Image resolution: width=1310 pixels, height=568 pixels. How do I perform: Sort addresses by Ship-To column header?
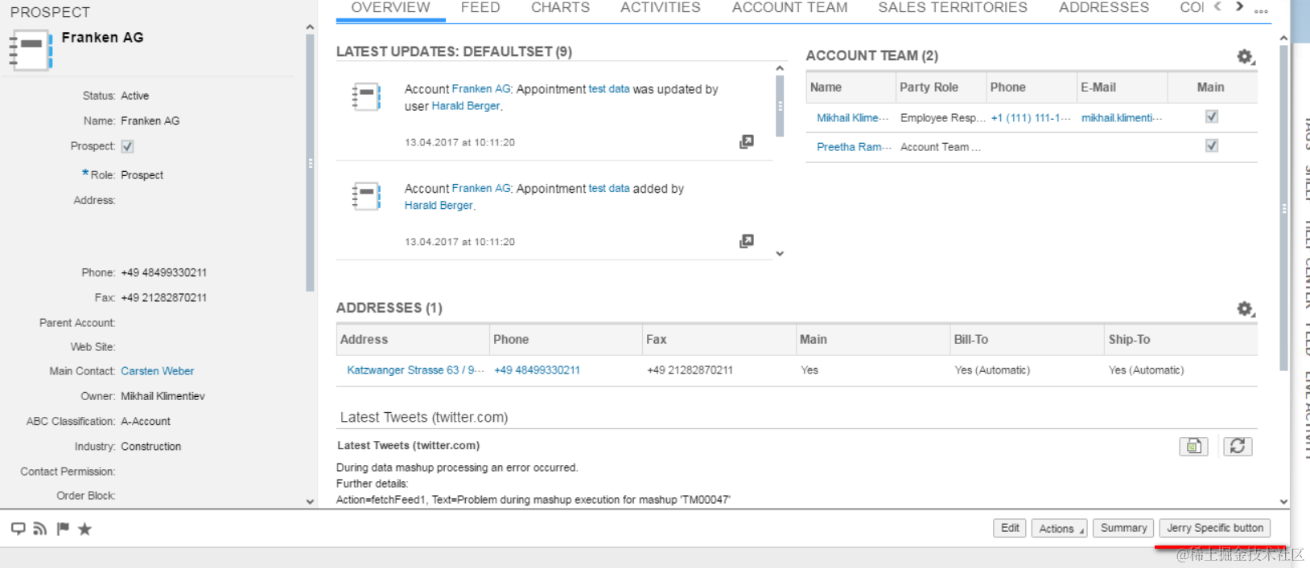tap(1181, 340)
